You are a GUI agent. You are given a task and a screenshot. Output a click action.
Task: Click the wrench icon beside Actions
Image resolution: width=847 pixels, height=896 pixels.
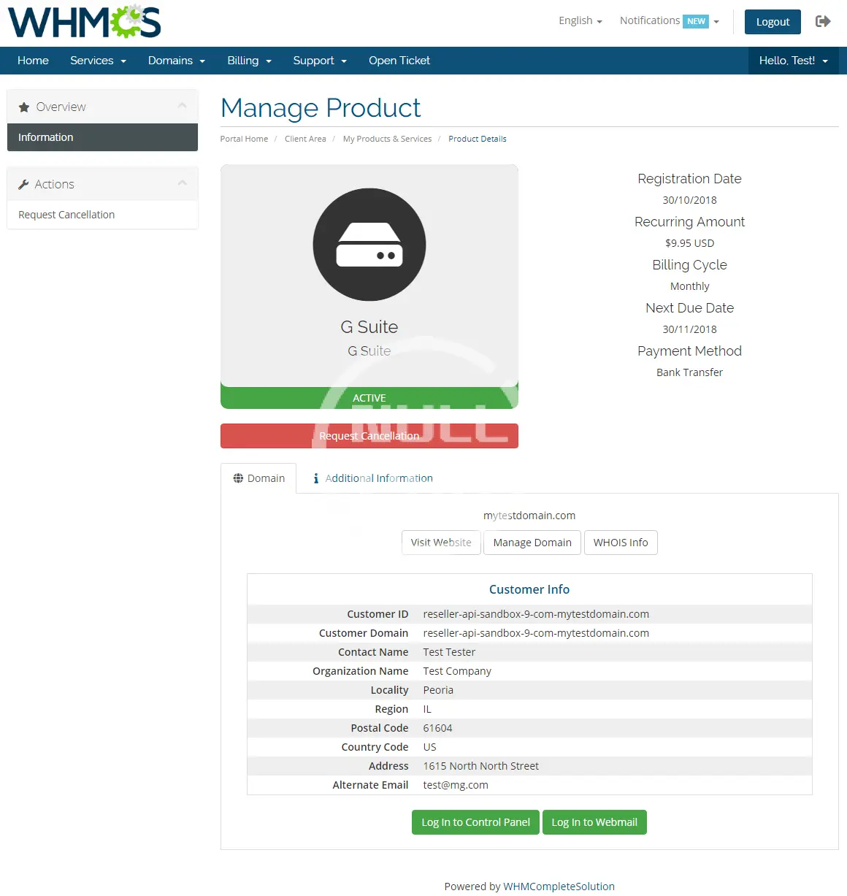pyautogui.click(x=23, y=185)
